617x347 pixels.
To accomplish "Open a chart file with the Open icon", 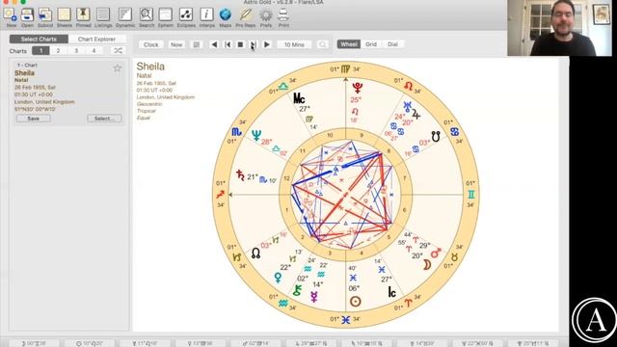I will [27, 15].
